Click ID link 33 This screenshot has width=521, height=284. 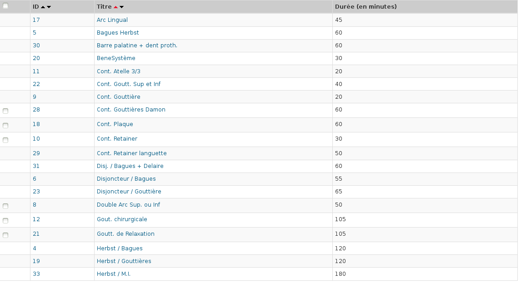(36, 274)
